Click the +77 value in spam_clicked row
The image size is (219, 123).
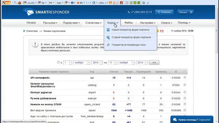(129, 104)
